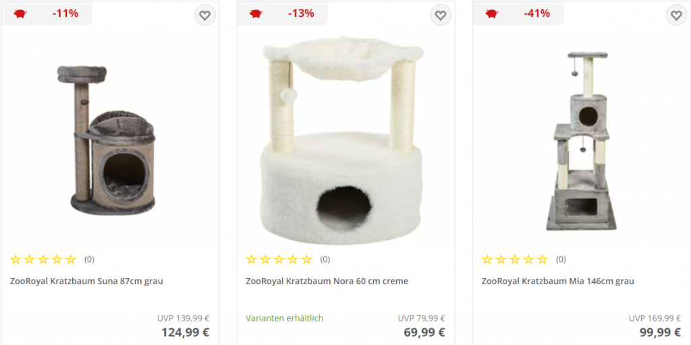Click the 99,99 € price of Mia
691x345 pixels.
coord(660,332)
